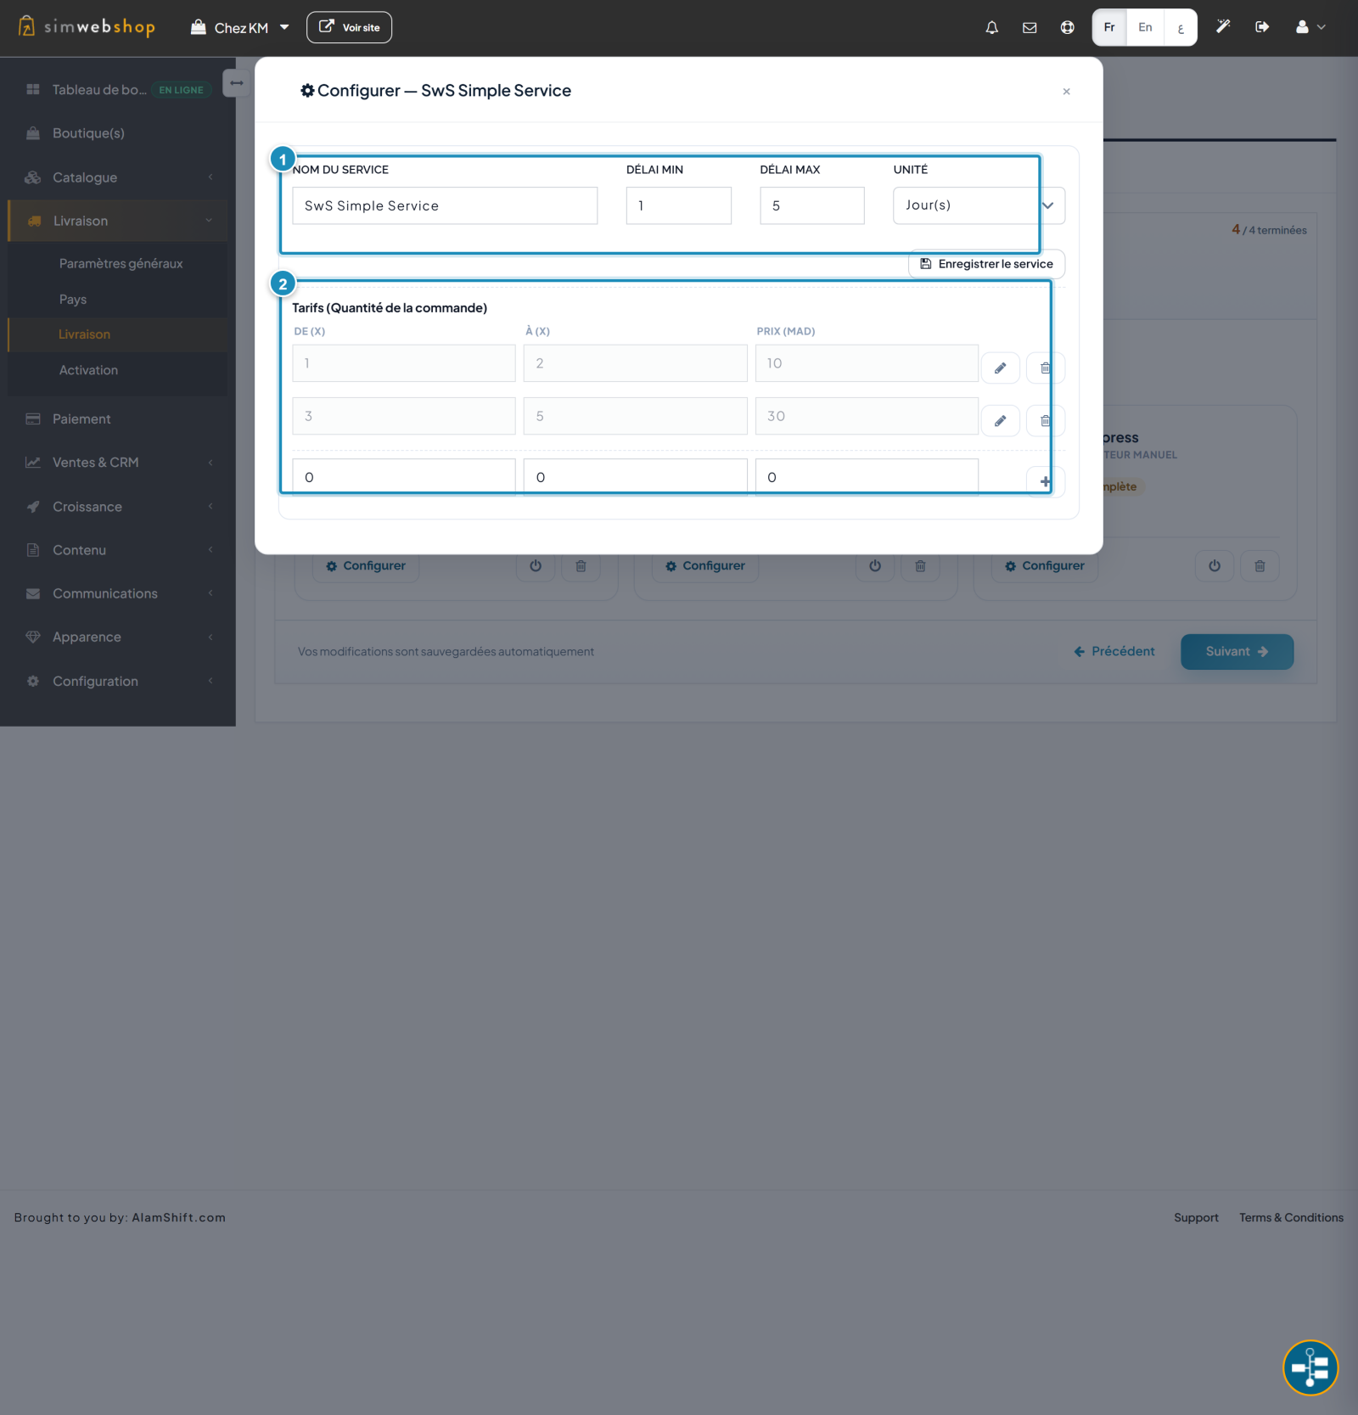This screenshot has width=1358, height=1415.
Task: Click the middle Configurer button behind dialog
Action: [x=705, y=566]
